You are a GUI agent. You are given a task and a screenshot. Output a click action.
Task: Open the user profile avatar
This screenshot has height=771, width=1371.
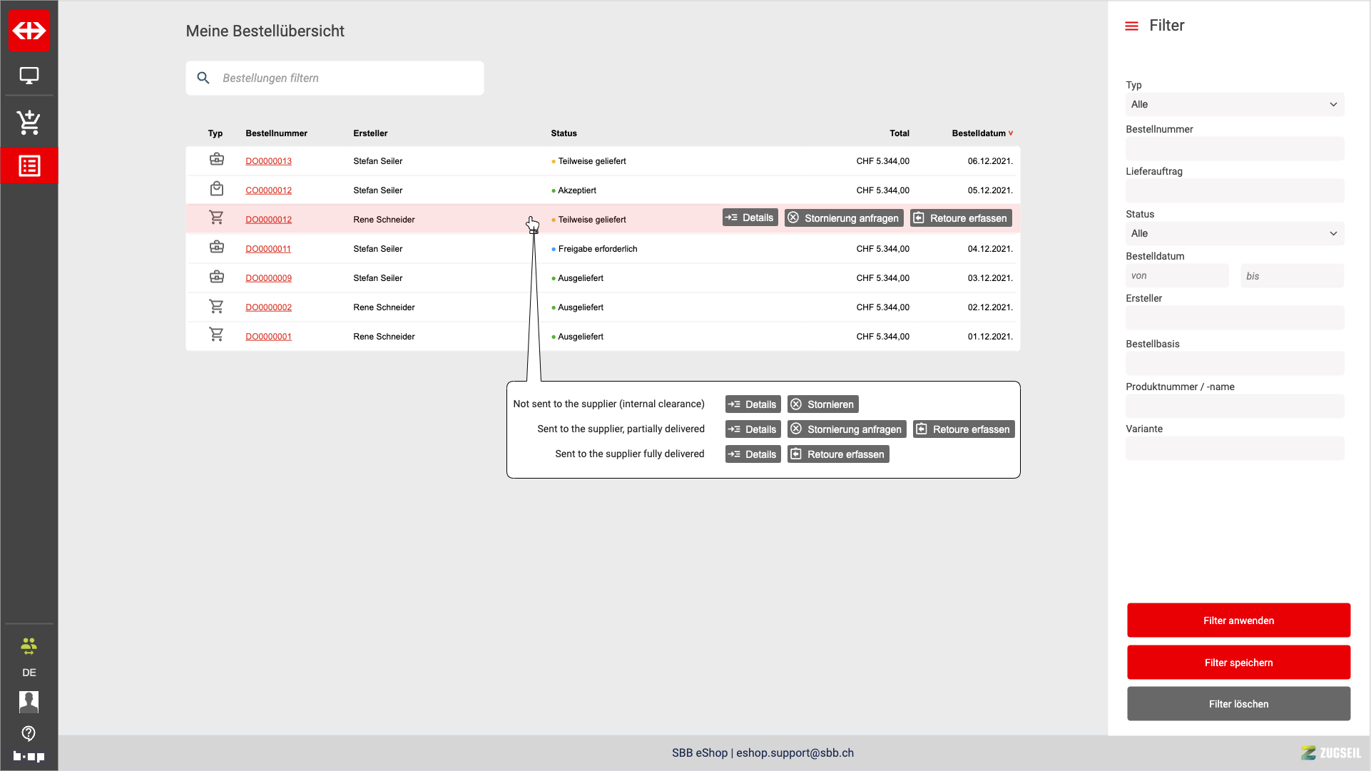29,702
